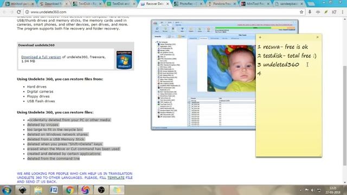Click 'deleted from the command line' item
This screenshot has height=195, width=347.
(x=53, y=159)
